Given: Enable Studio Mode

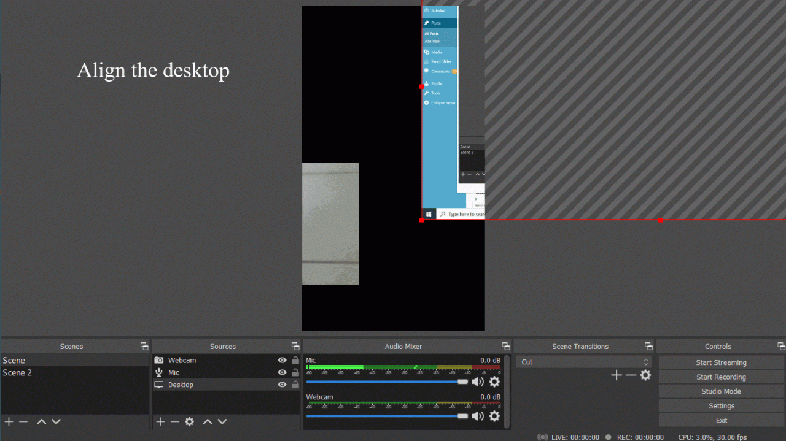Looking at the screenshot, I should click(x=721, y=391).
